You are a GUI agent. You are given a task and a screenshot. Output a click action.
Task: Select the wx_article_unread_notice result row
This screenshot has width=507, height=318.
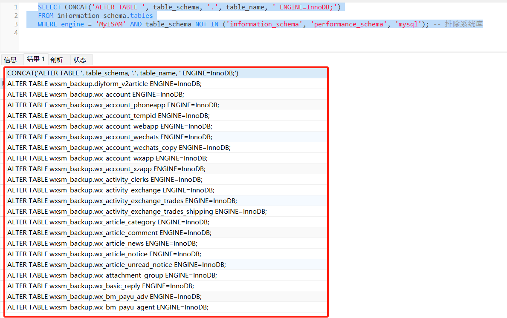click(167, 265)
